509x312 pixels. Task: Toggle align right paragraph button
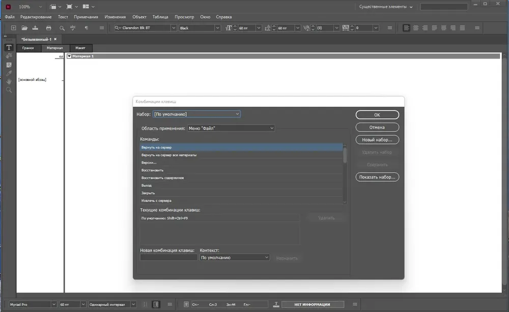click(425, 28)
